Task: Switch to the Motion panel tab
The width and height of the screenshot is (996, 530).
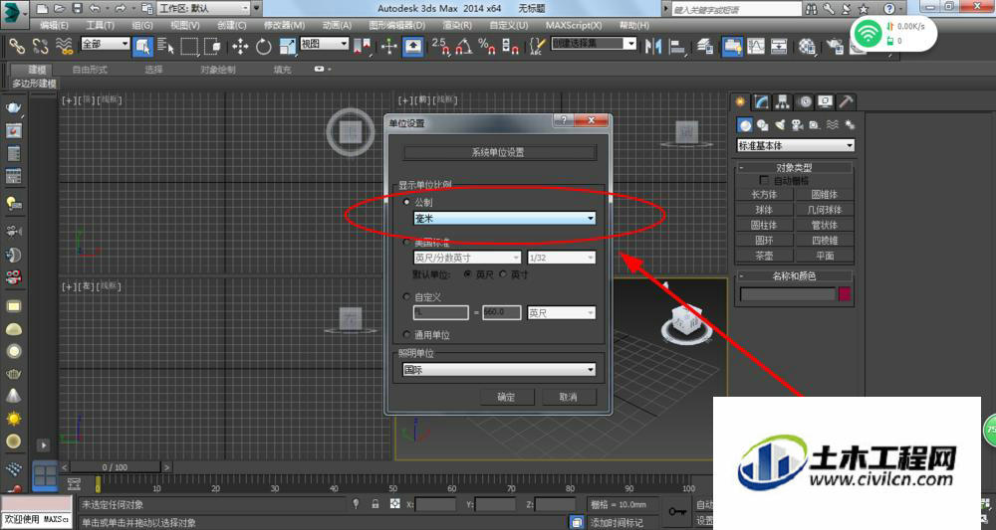Action: coord(805,101)
